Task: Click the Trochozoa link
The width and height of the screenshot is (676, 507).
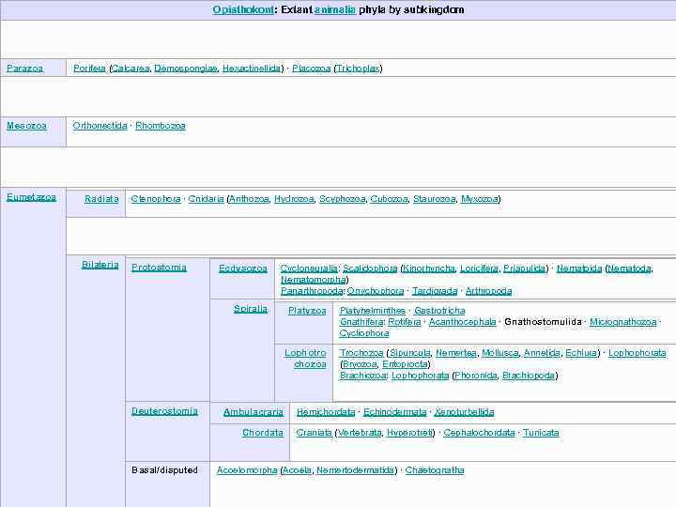Action: click(361, 353)
